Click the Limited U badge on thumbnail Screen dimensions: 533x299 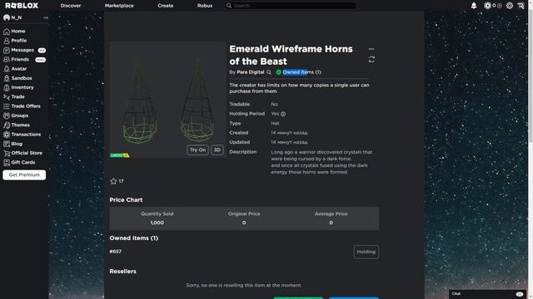120,155
